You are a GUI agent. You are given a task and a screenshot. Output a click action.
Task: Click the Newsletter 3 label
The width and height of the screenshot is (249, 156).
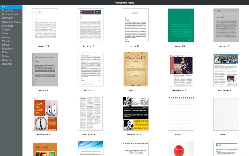tap(43, 134)
